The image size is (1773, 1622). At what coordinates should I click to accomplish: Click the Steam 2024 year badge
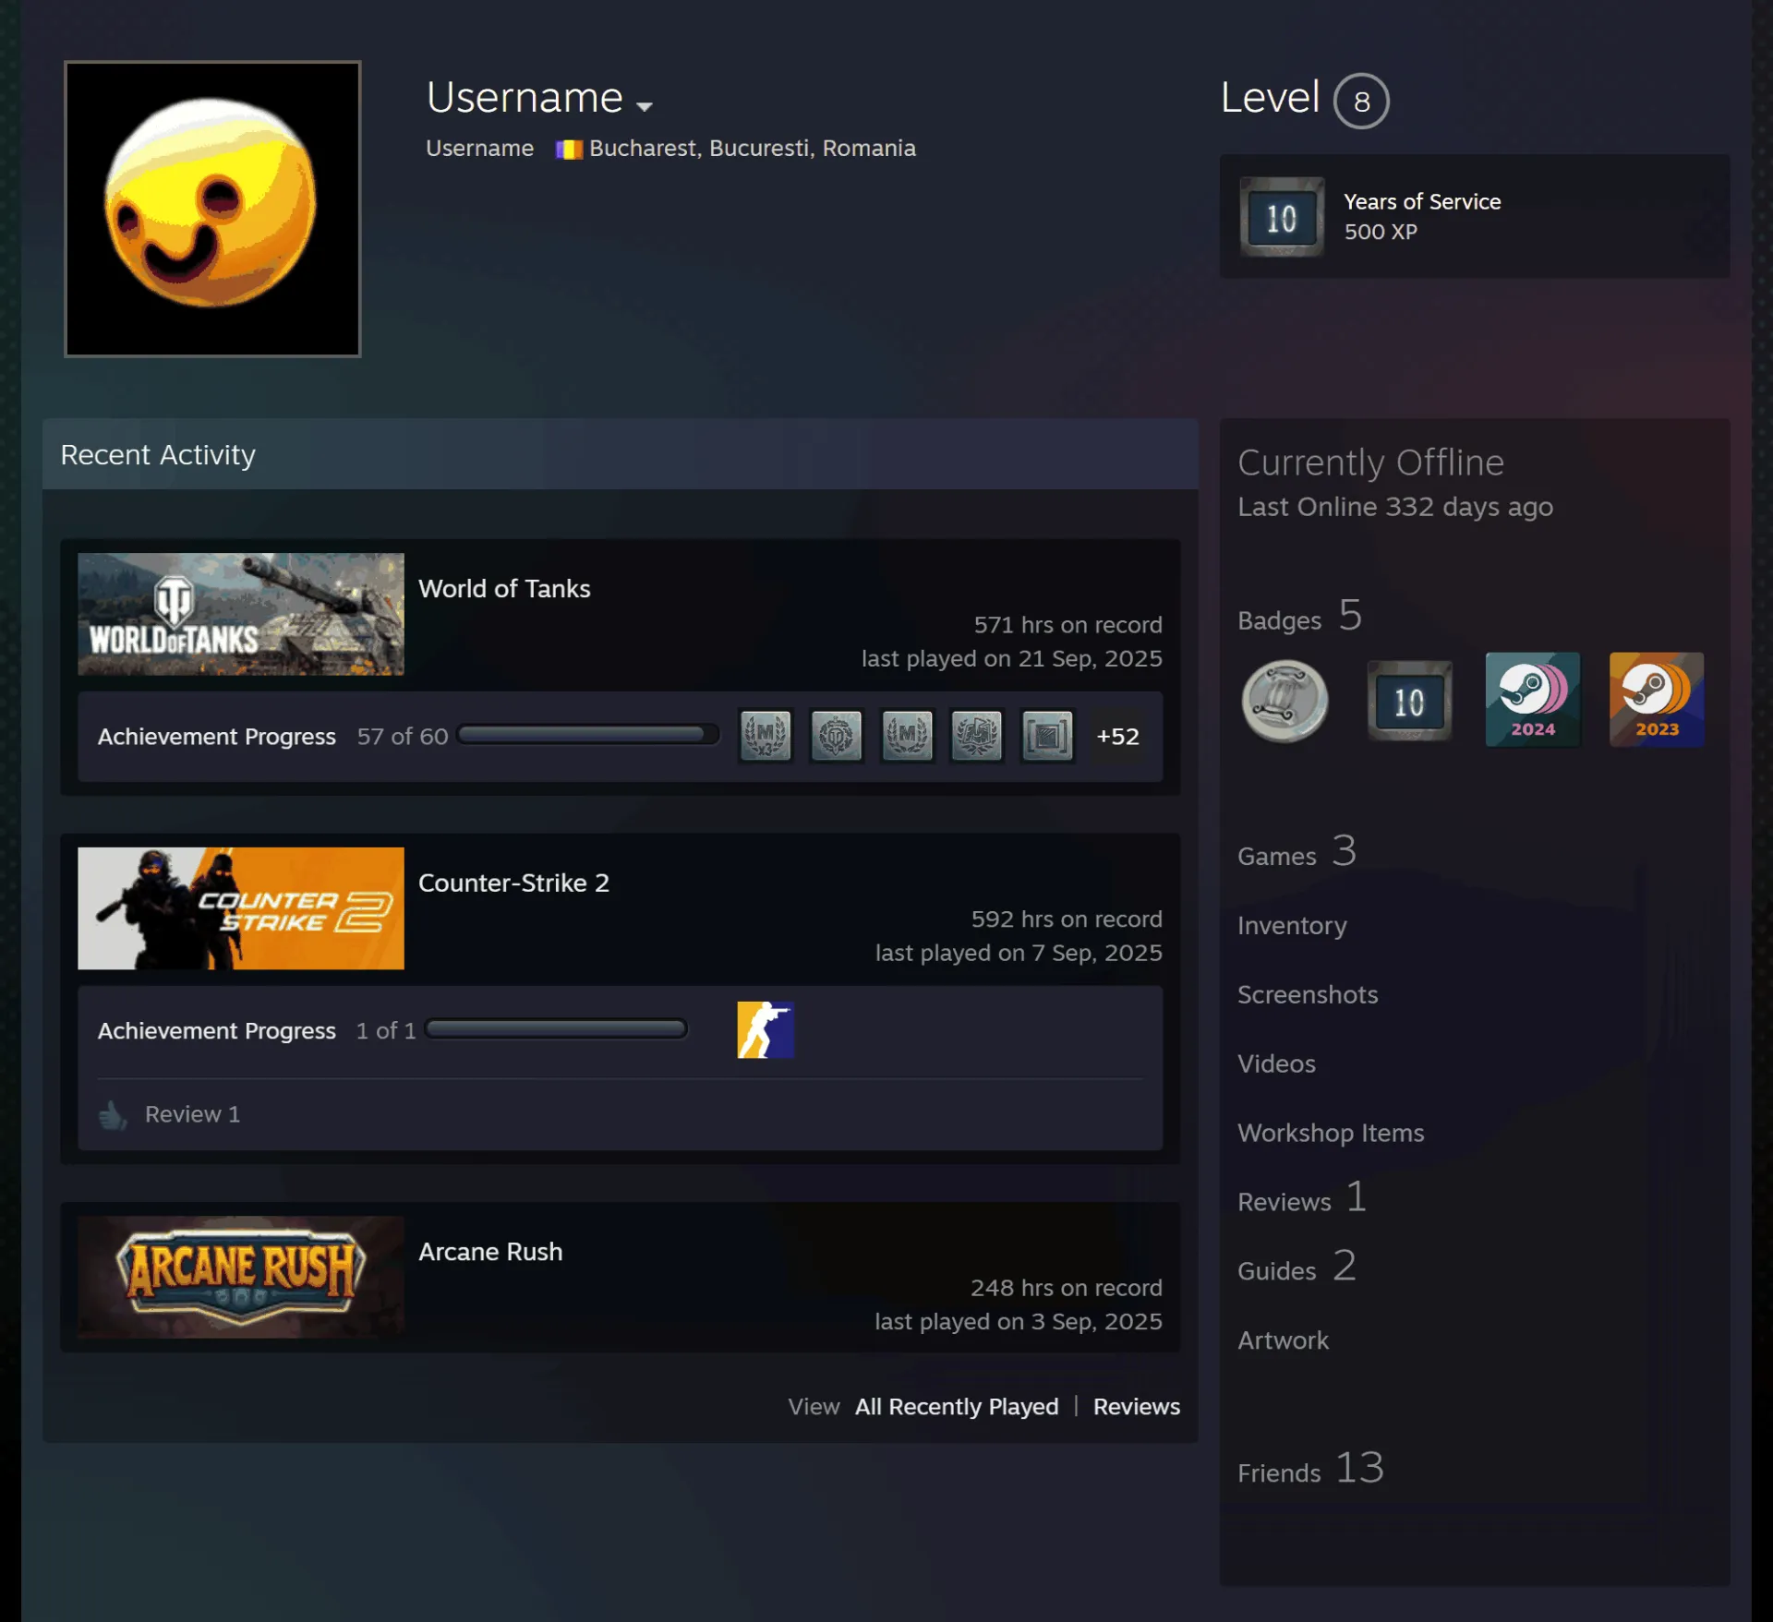tap(1532, 699)
